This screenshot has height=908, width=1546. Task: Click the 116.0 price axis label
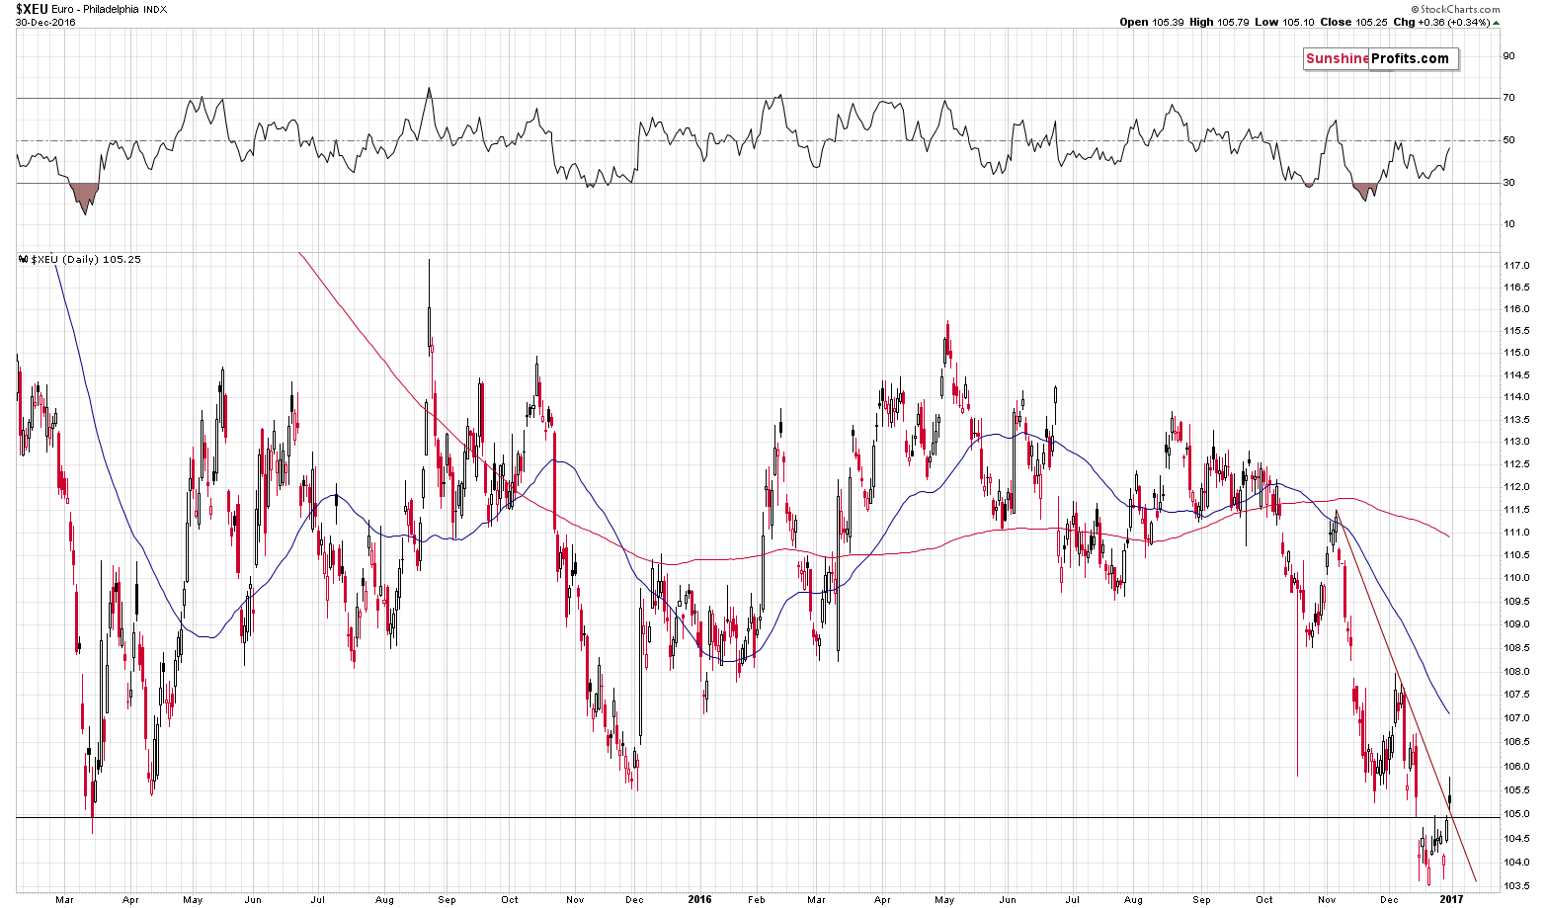(1517, 309)
